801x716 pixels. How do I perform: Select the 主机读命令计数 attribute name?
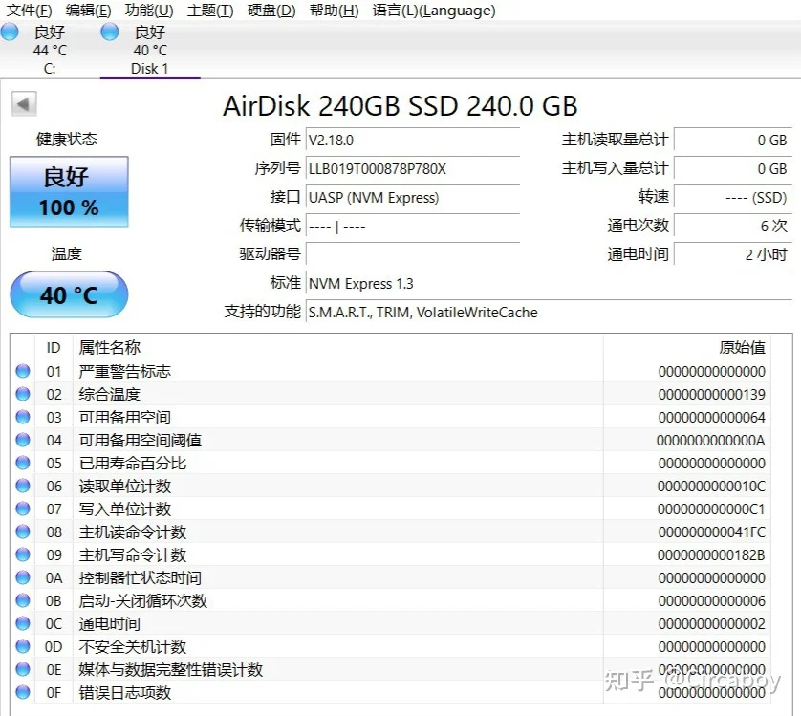pyautogui.click(x=132, y=532)
